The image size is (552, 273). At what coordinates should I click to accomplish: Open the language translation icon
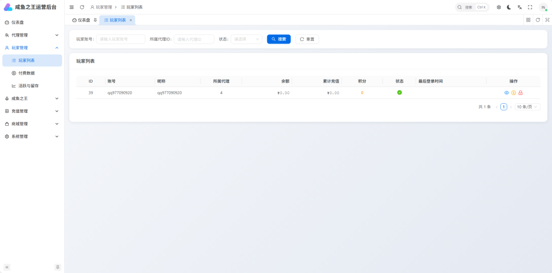click(520, 7)
